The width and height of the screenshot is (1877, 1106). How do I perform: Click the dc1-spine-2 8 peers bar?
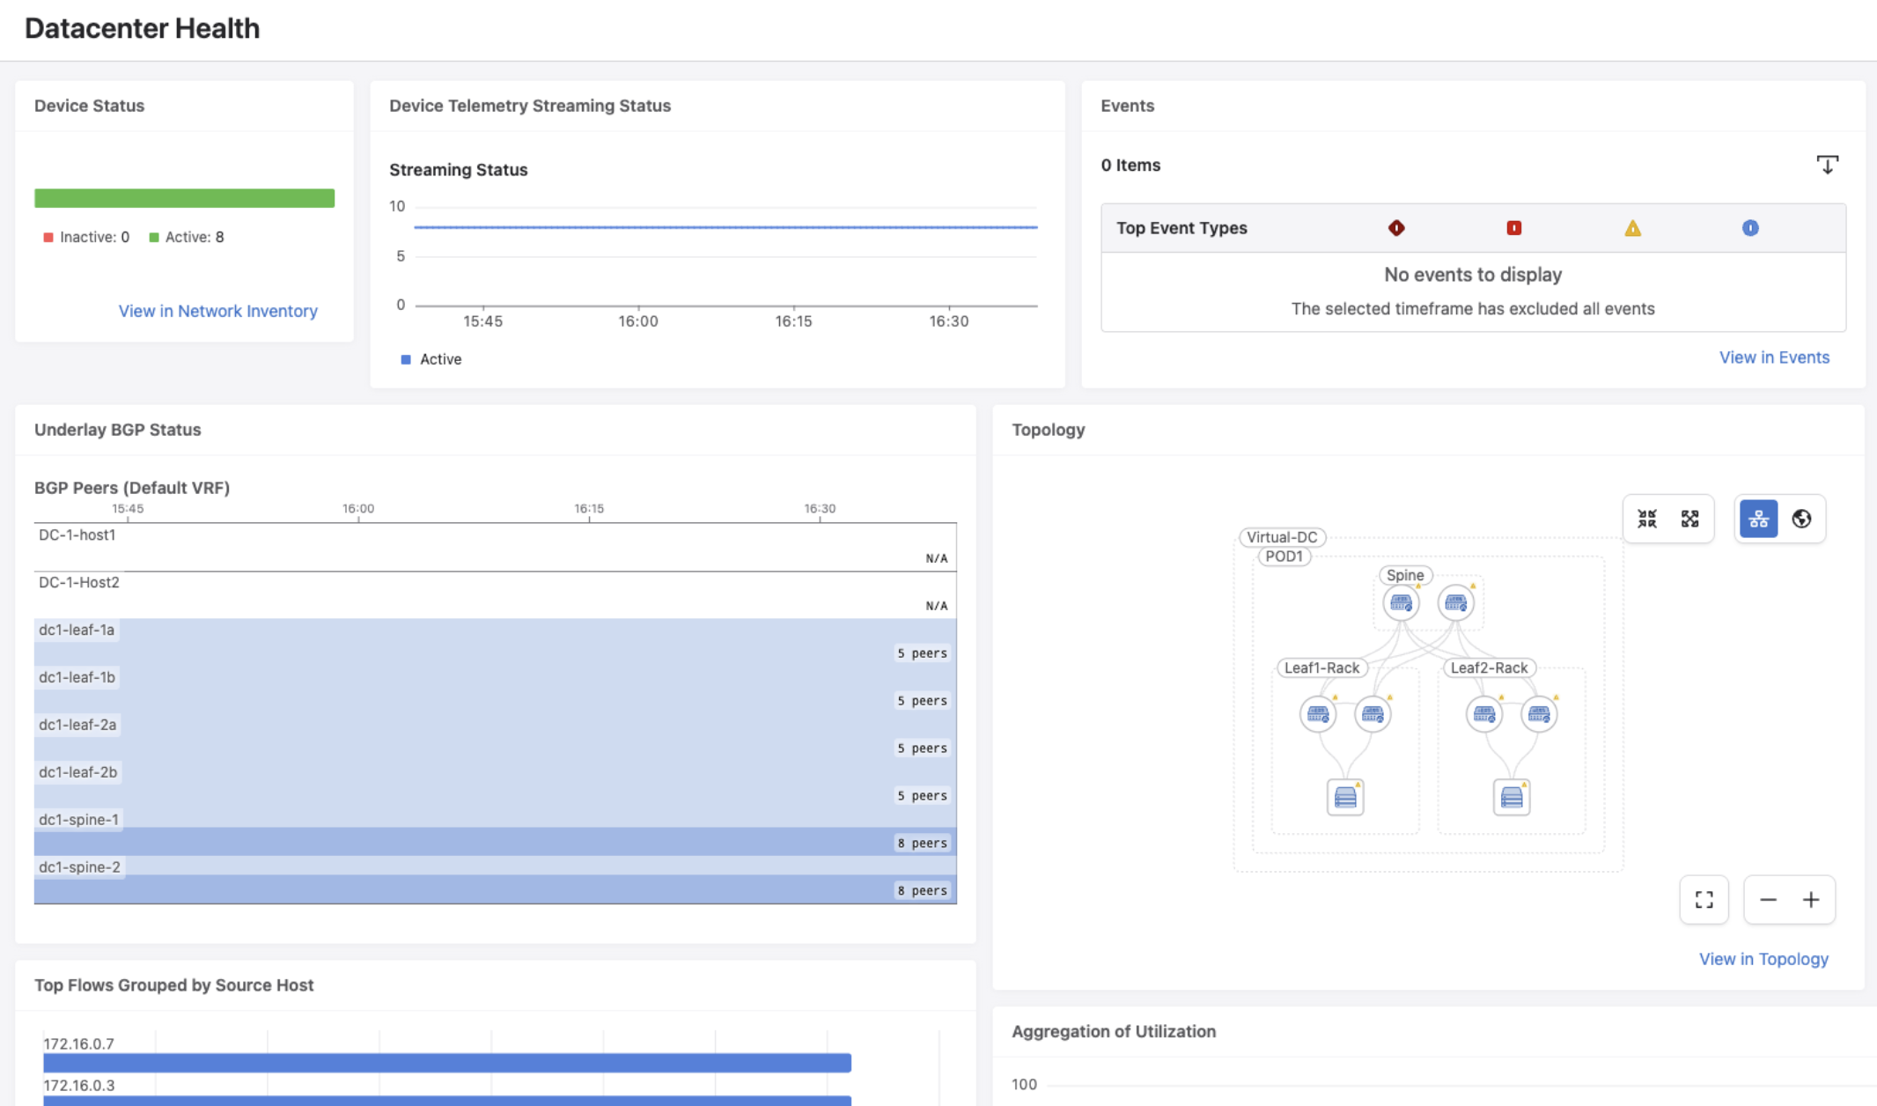coord(495,889)
